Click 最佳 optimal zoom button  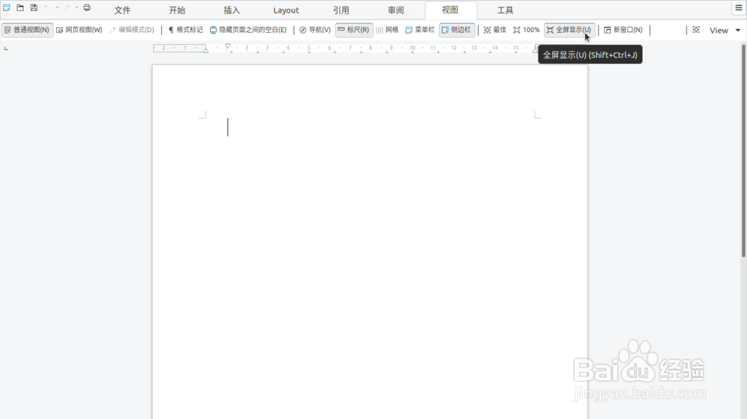click(495, 30)
